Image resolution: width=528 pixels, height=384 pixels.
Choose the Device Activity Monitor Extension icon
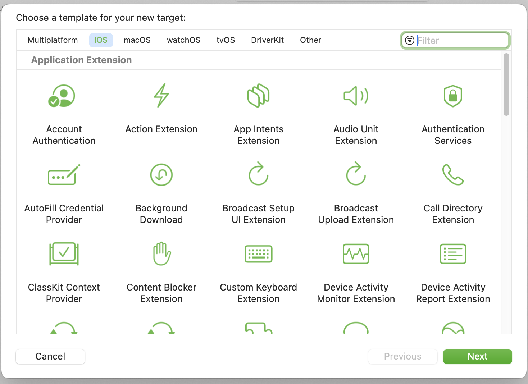[356, 254]
